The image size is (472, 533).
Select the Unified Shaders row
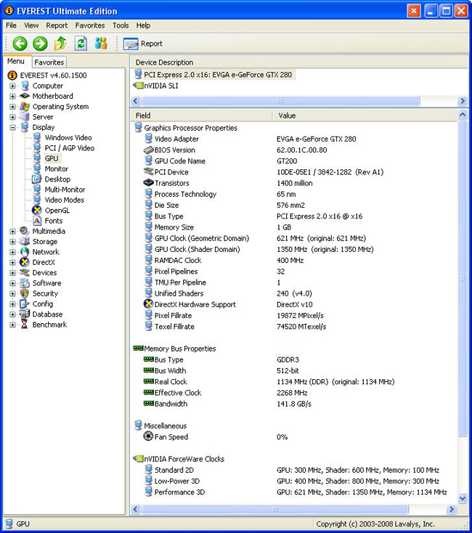click(294, 293)
